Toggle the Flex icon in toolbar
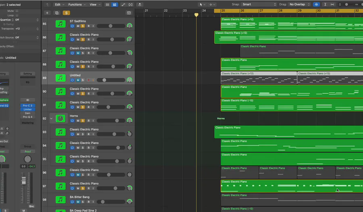 (x=131, y=4)
